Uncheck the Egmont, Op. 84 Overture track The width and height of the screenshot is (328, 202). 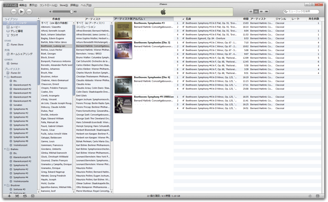coord(183,39)
